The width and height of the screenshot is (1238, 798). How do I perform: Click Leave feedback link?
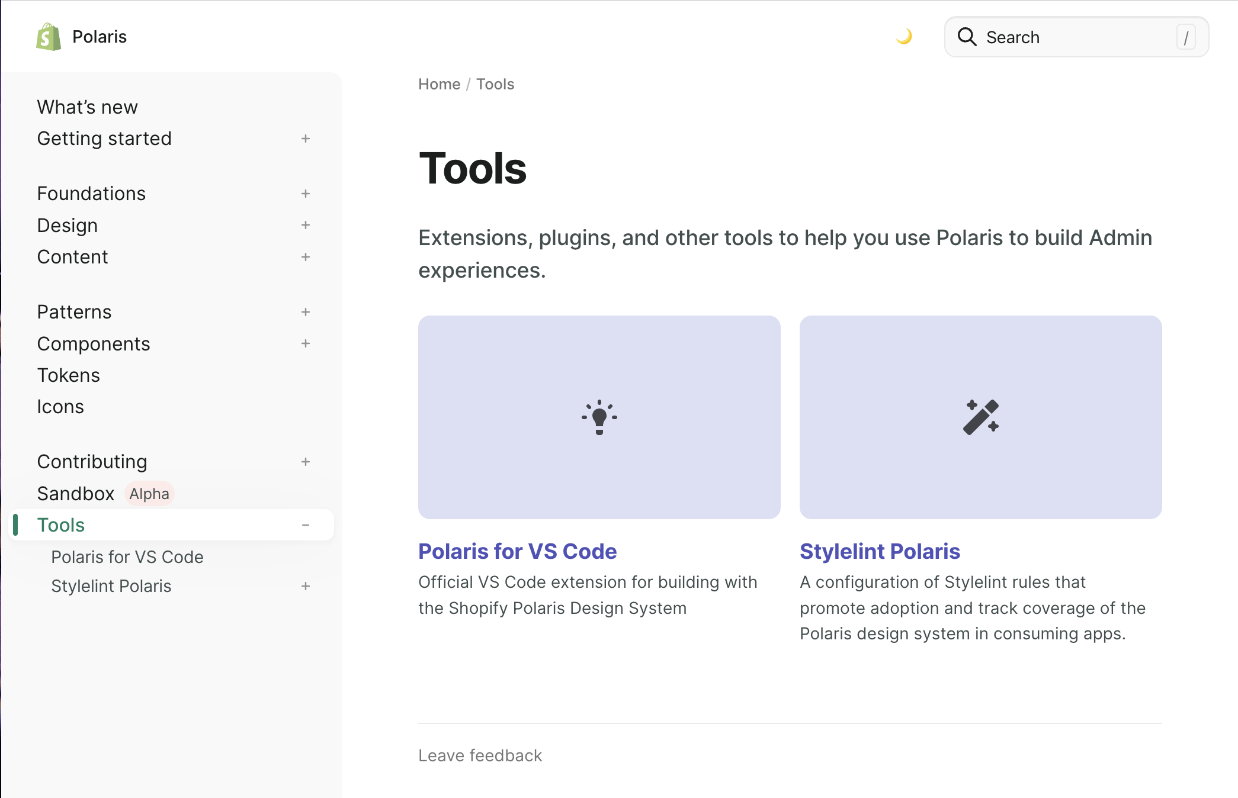[x=480, y=755]
